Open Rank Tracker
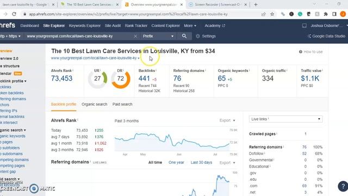 point(136,26)
